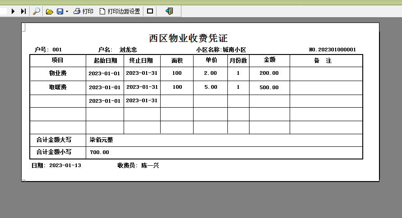Select cashier name 陈一兴
This screenshot has width=402, height=218.
pyautogui.click(x=150, y=166)
